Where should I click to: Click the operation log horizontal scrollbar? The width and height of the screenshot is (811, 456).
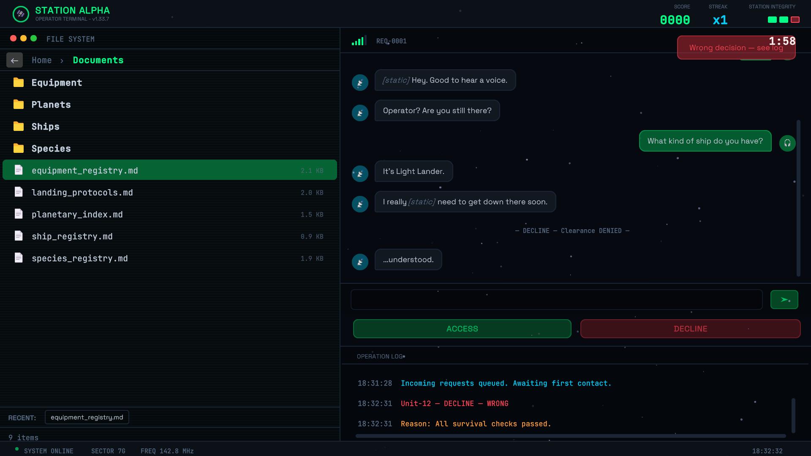click(x=570, y=436)
